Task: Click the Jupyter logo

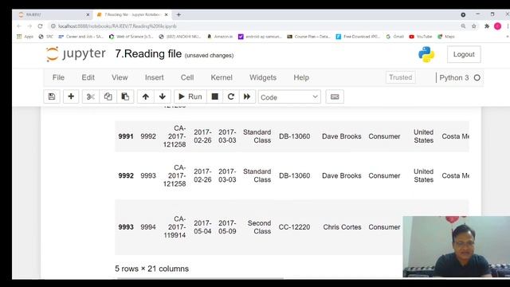Action: tap(76, 54)
